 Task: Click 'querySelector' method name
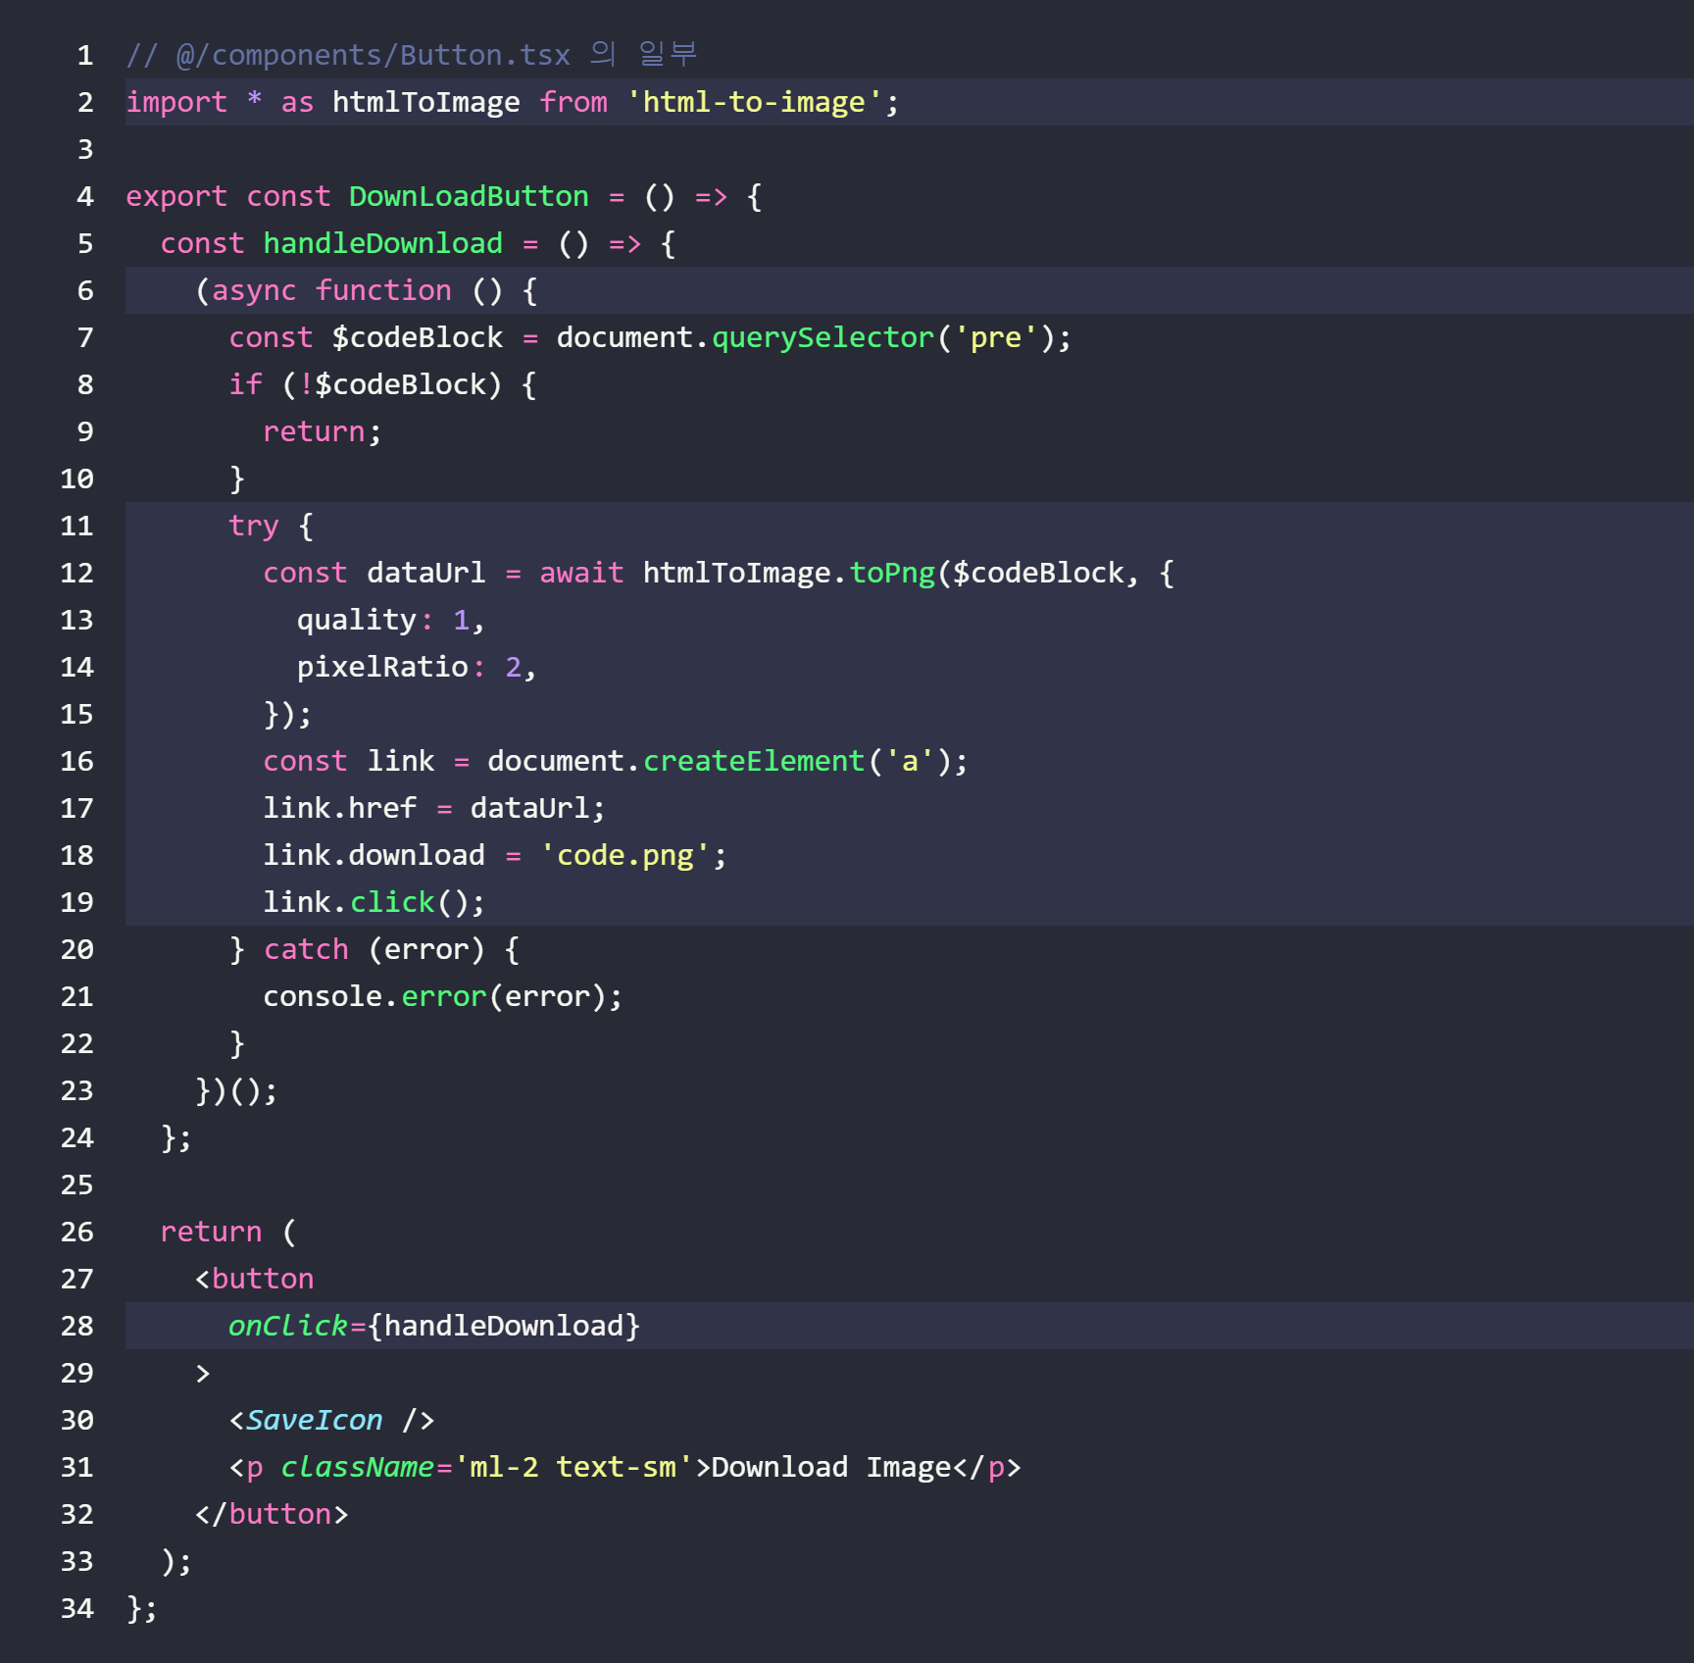click(822, 337)
